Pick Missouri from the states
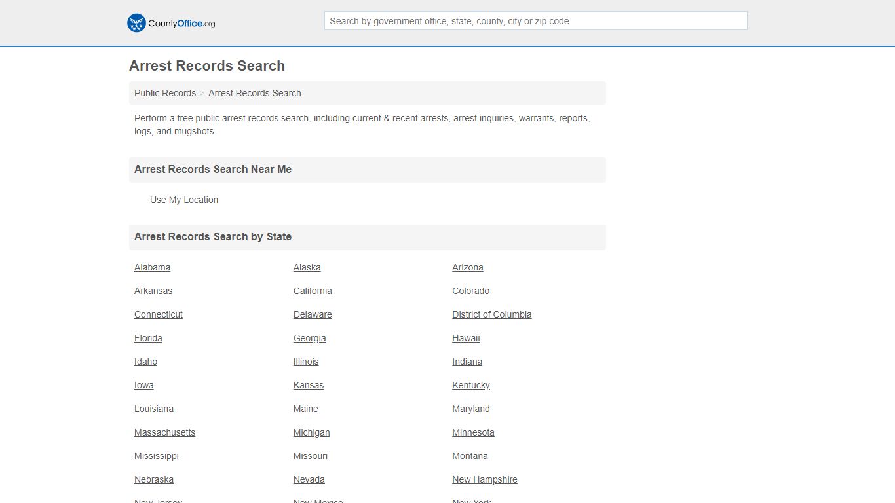This screenshot has height=503, width=895. [x=311, y=456]
